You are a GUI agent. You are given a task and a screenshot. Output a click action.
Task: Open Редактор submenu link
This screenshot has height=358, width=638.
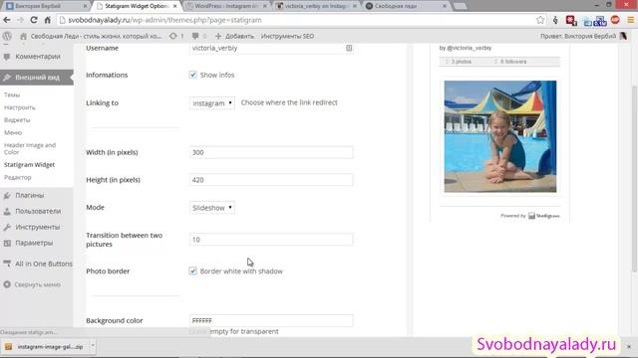point(18,177)
